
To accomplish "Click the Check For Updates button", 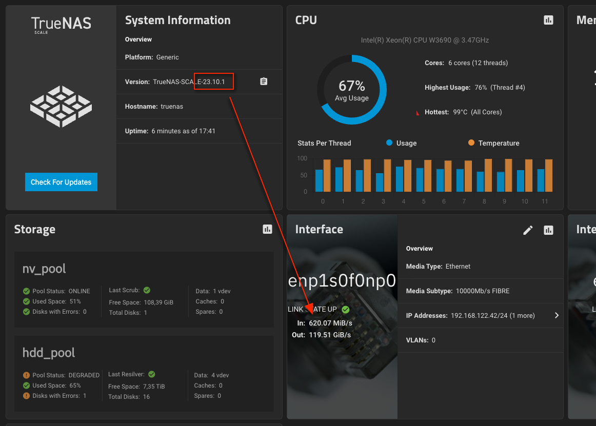I will coord(61,182).
